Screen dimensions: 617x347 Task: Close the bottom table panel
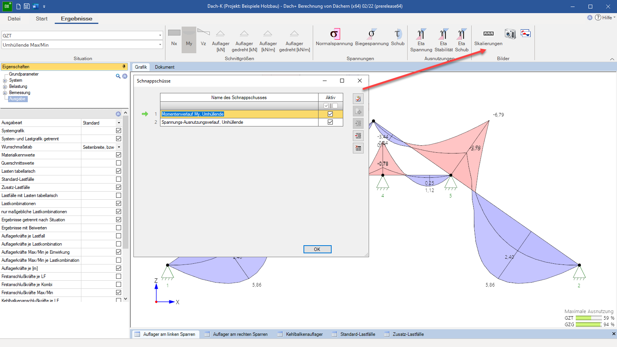tap(614, 334)
